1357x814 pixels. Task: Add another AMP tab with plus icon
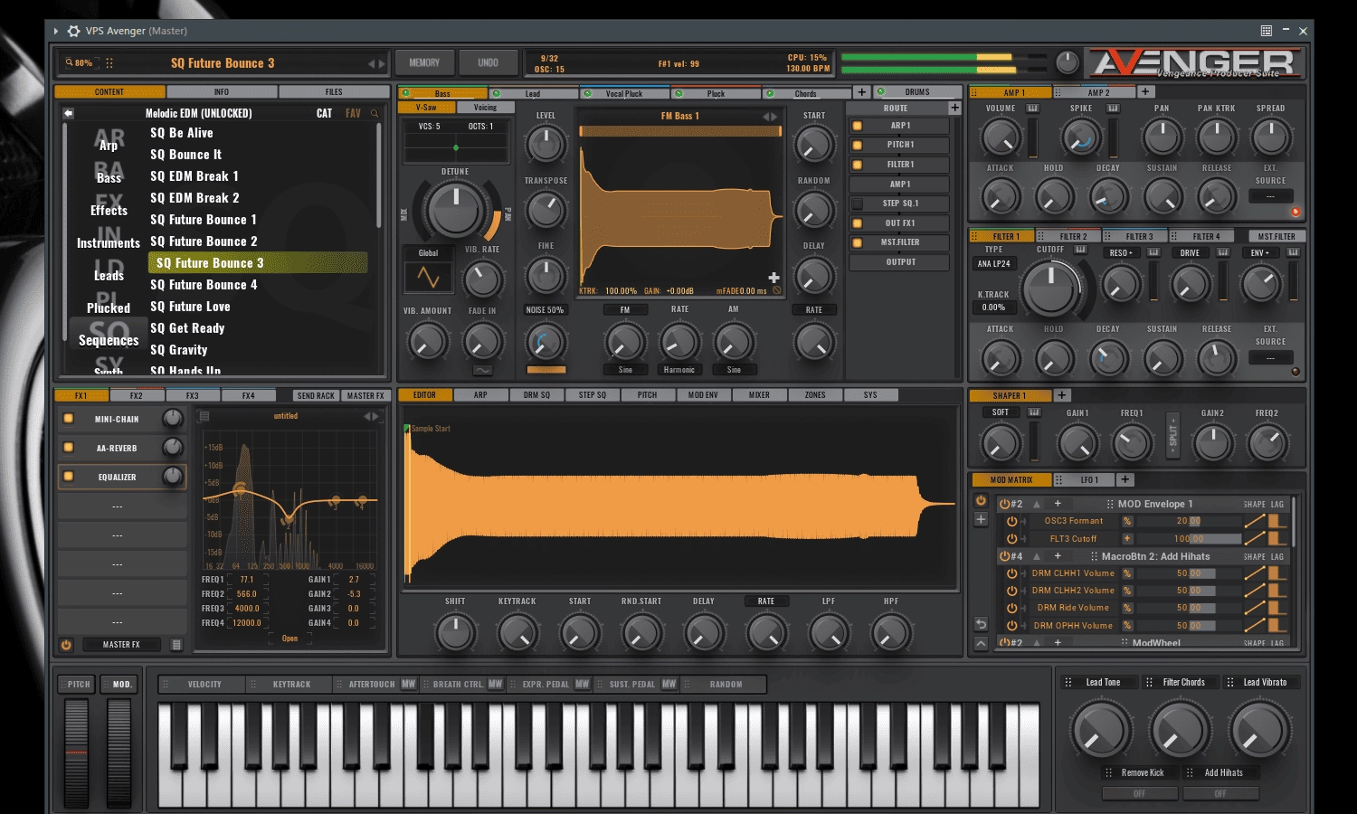click(1144, 91)
